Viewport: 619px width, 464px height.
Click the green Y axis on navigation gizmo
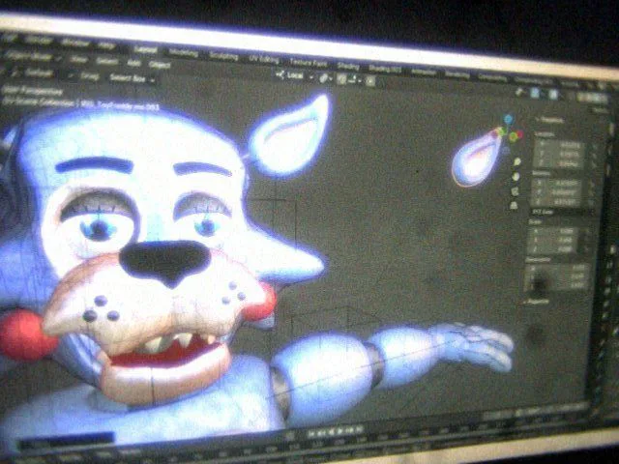pyautogui.click(x=514, y=136)
